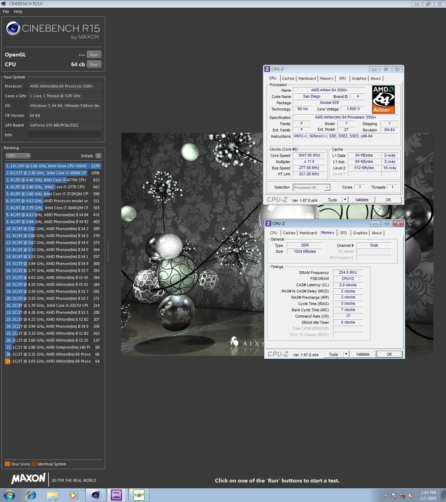Viewport: 446px width, 502px height.
Task: Switch to CPU-Z via its taskbar icon
Action: point(116,495)
